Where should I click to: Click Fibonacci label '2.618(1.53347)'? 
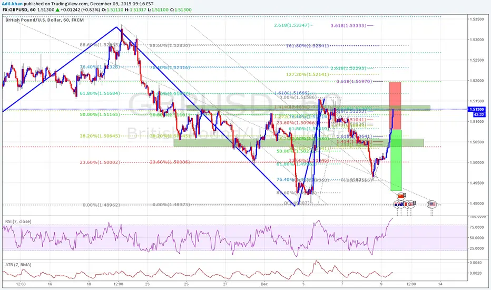click(x=292, y=25)
